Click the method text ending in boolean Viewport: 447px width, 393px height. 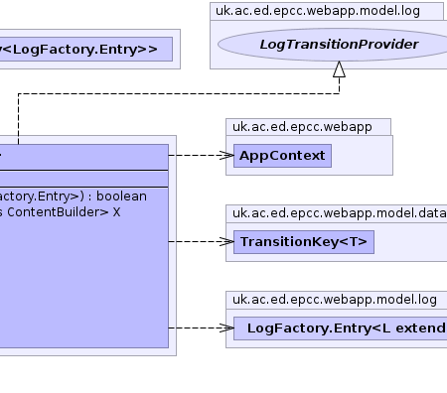74,196
